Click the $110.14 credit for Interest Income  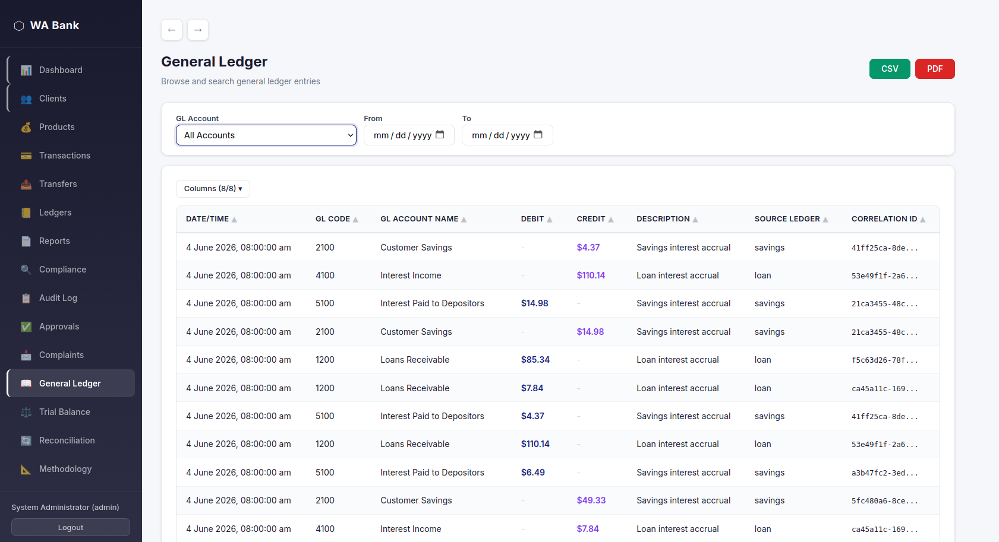[x=591, y=275]
